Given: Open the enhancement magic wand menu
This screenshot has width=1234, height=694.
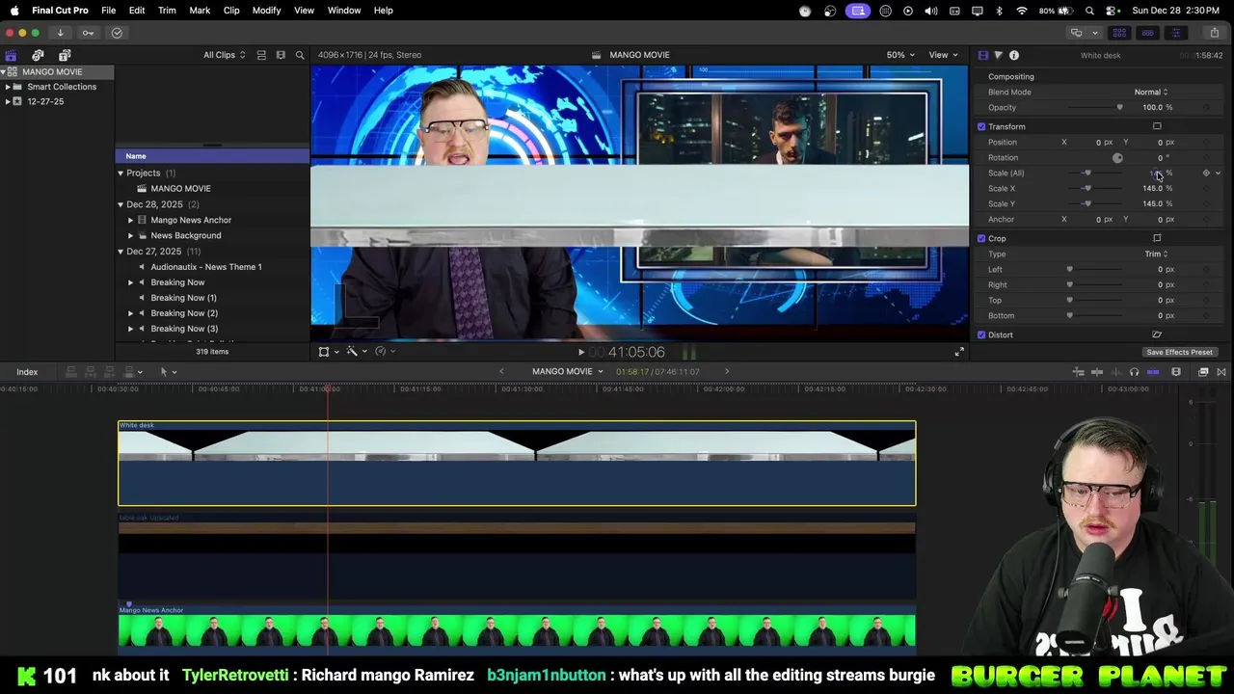Looking at the screenshot, I should 356,352.
